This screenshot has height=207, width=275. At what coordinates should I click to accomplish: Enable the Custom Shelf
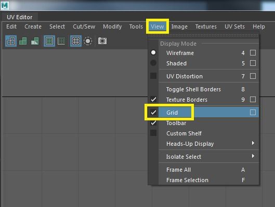[x=203, y=133]
